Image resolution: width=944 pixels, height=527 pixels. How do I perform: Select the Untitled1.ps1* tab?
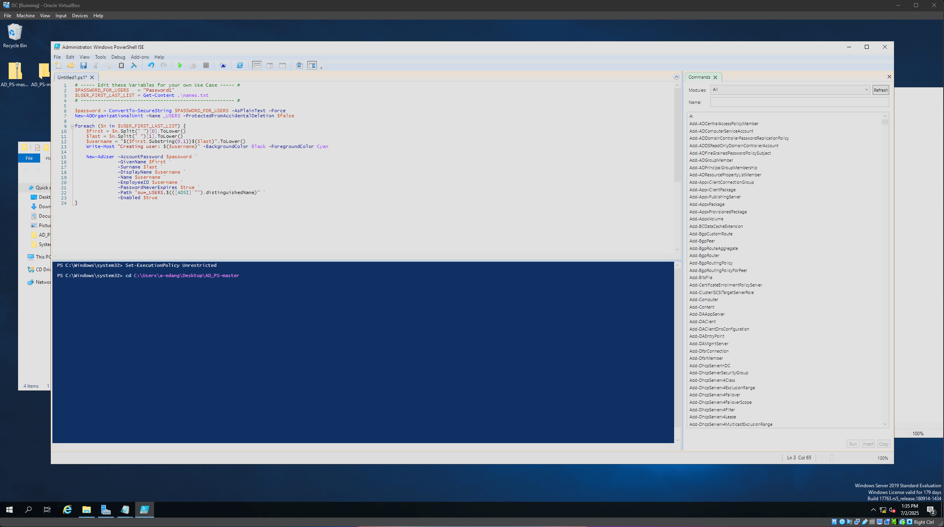pyautogui.click(x=72, y=78)
